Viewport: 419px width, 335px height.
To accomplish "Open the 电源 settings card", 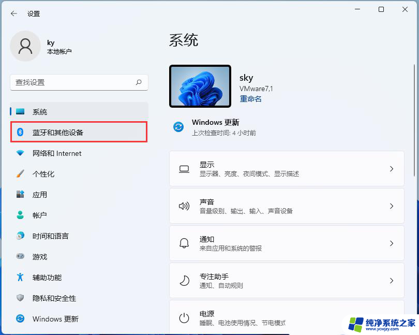I will click(287, 317).
